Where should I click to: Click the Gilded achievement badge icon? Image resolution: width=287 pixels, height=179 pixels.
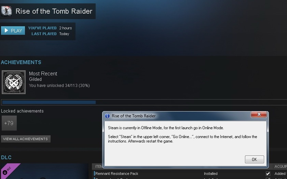point(14,82)
